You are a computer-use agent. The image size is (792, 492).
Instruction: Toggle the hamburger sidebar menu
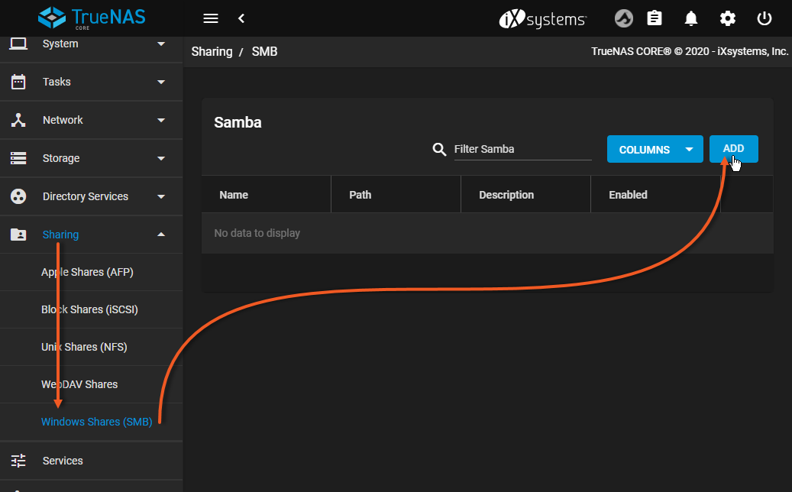pos(211,18)
